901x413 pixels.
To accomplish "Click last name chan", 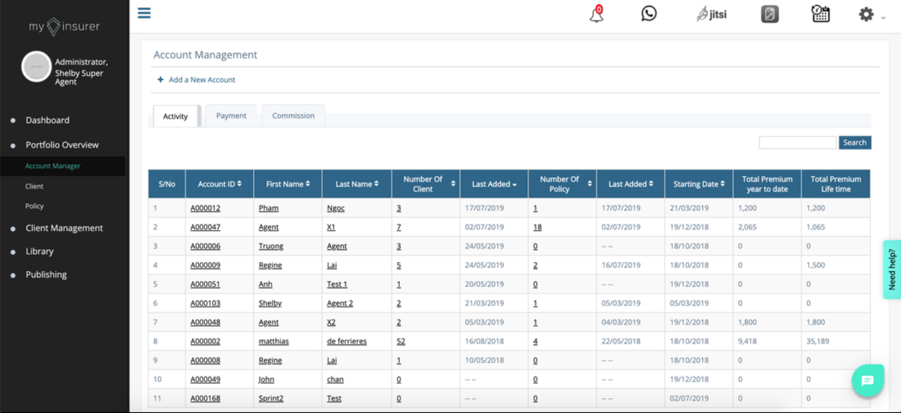I will (335, 379).
